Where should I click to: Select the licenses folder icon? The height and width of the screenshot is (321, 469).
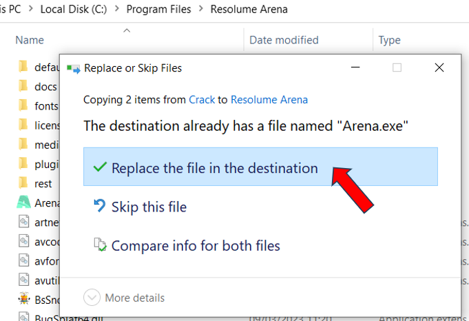coord(23,125)
